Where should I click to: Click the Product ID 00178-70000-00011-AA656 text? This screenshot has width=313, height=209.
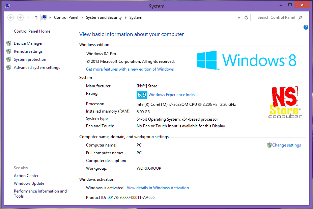pyautogui.click(x=120, y=198)
